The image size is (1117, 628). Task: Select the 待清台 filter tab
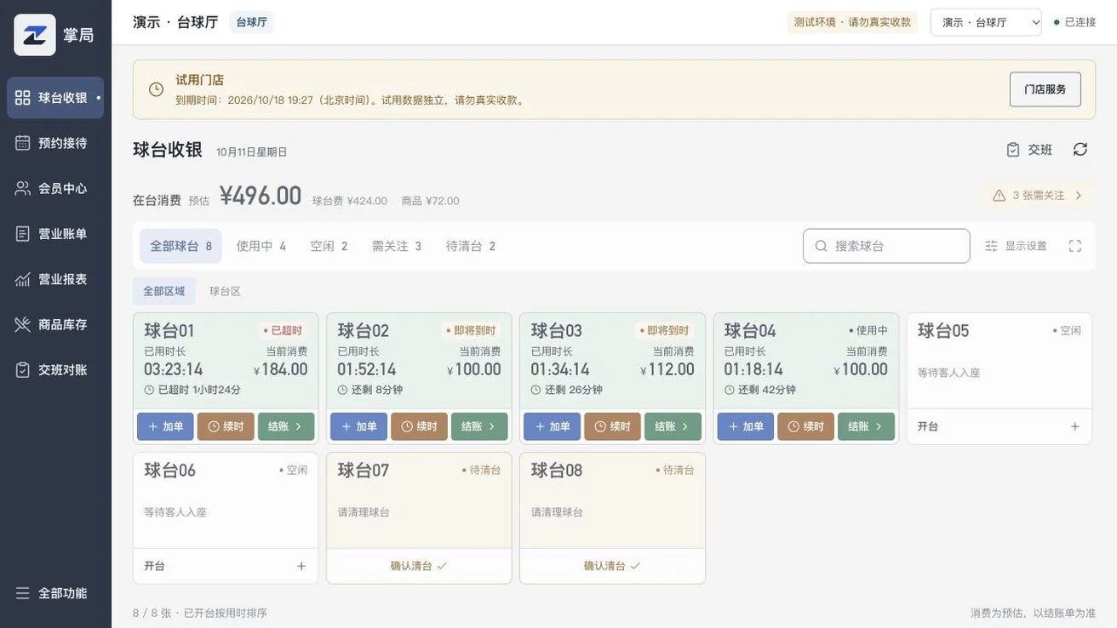[471, 246]
